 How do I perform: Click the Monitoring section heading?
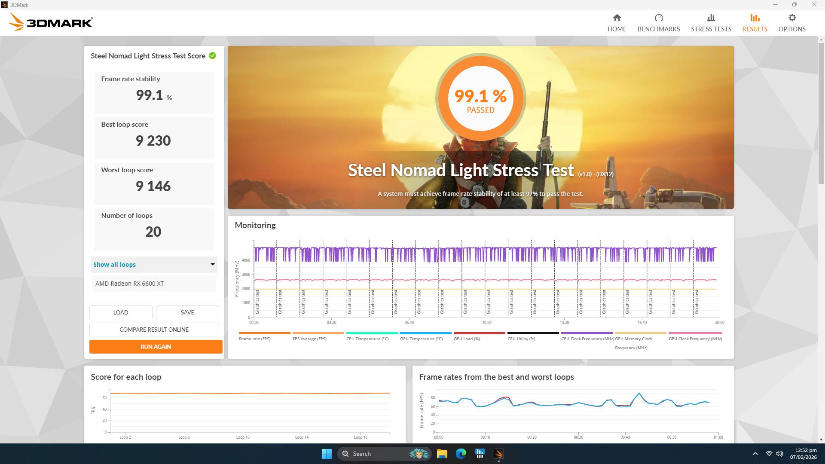pyautogui.click(x=255, y=226)
